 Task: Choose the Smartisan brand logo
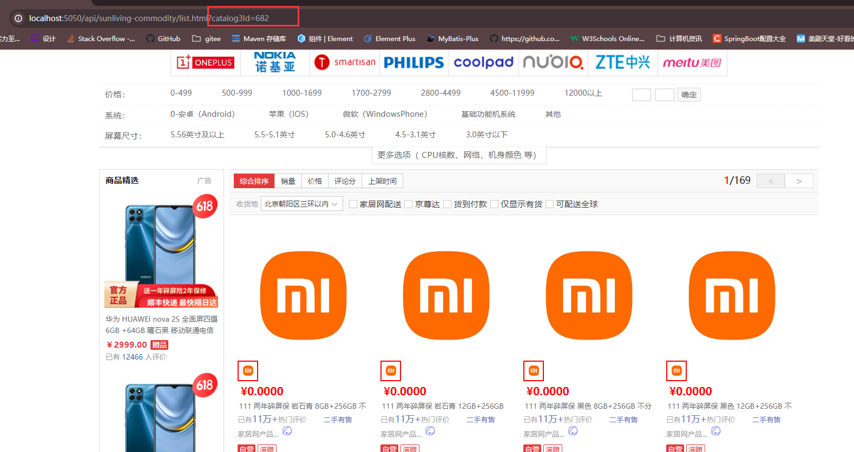pos(345,63)
